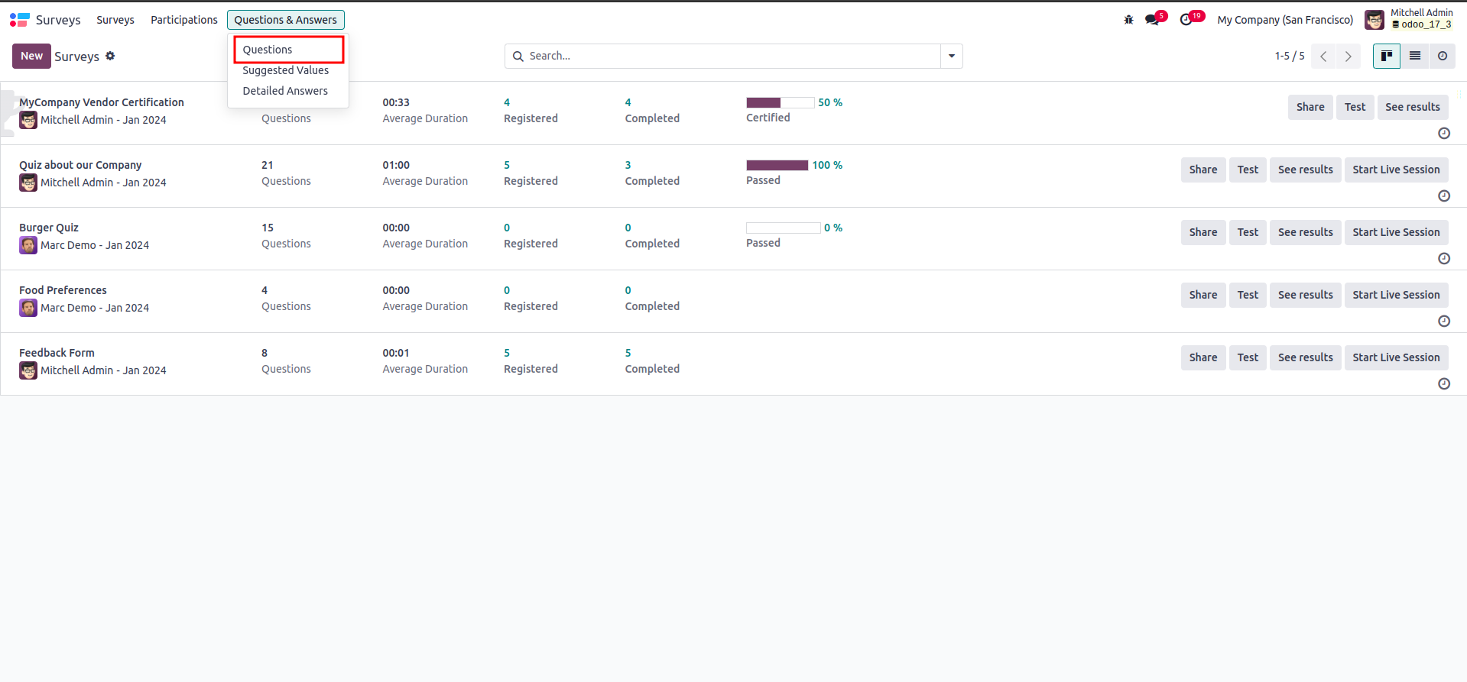Open activity clock on Burger Quiz row
Image resolution: width=1467 pixels, height=682 pixels.
(x=1443, y=258)
